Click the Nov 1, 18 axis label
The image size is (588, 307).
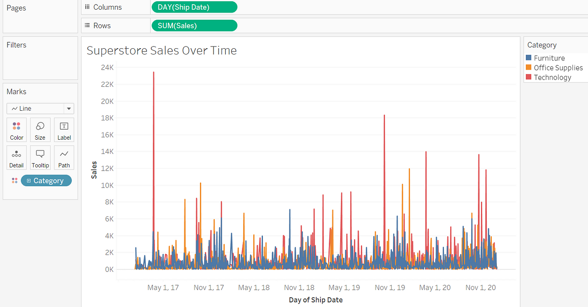(x=299, y=287)
